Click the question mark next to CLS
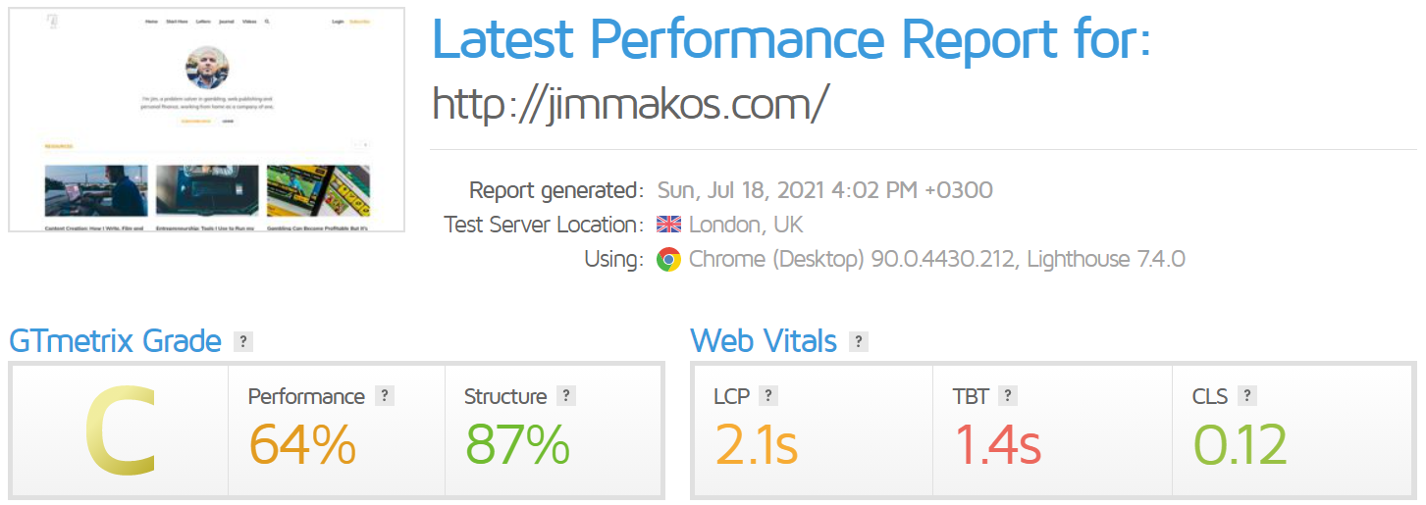 pos(1246,396)
